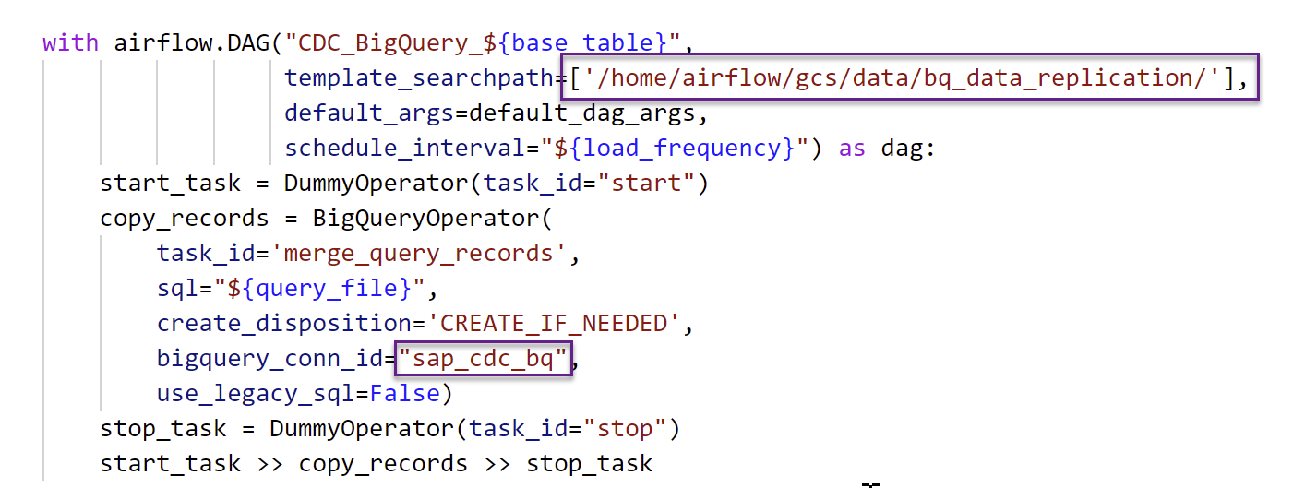Click the copy_records variable name
Image resolution: width=1293 pixels, height=488 pixels.
tap(185, 219)
